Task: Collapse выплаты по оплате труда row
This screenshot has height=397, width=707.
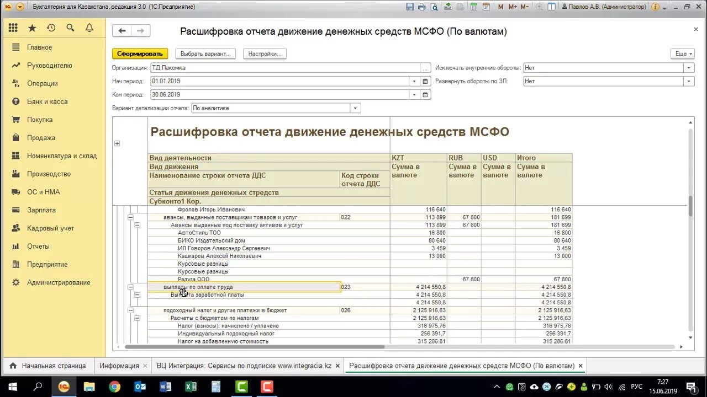Action: (130, 287)
